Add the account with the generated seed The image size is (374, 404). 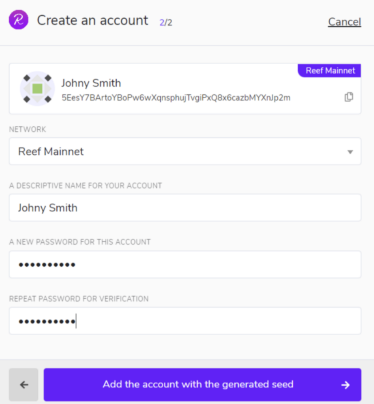coord(198,384)
